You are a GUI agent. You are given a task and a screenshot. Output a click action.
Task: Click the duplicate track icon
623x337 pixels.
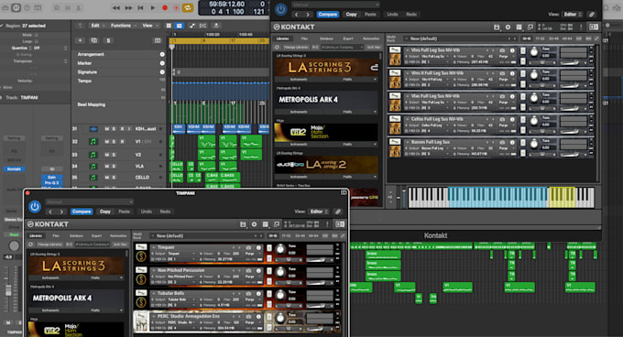pos(94,40)
